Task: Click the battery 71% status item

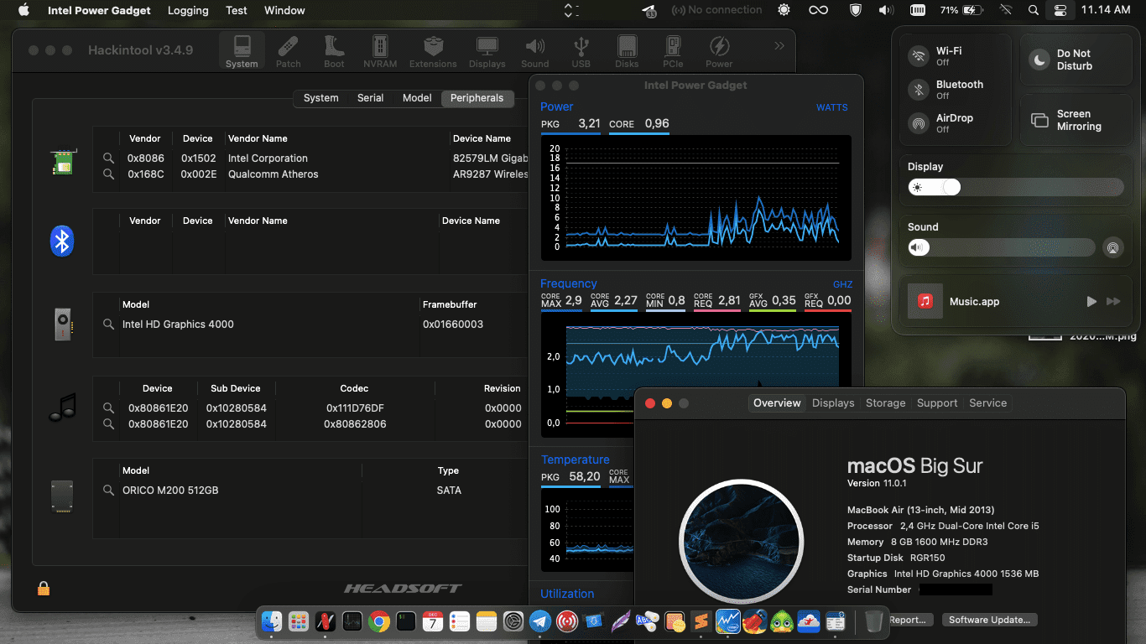Action: tap(961, 10)
